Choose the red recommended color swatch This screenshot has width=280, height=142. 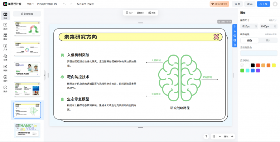pos(258,65)
